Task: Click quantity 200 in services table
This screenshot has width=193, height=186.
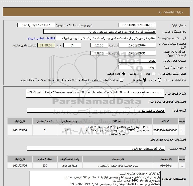Action: coord(45,166)
